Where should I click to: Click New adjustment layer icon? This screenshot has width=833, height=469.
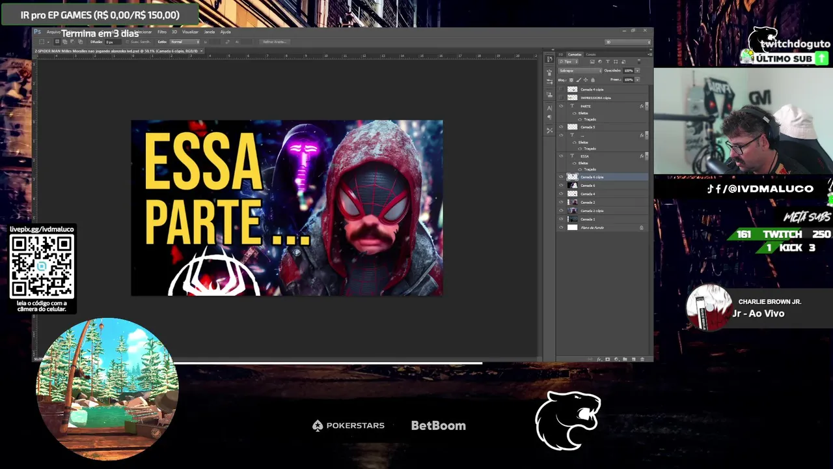(x=616, y=359)
